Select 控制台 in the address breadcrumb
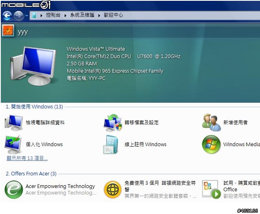 tap(53, 15)
